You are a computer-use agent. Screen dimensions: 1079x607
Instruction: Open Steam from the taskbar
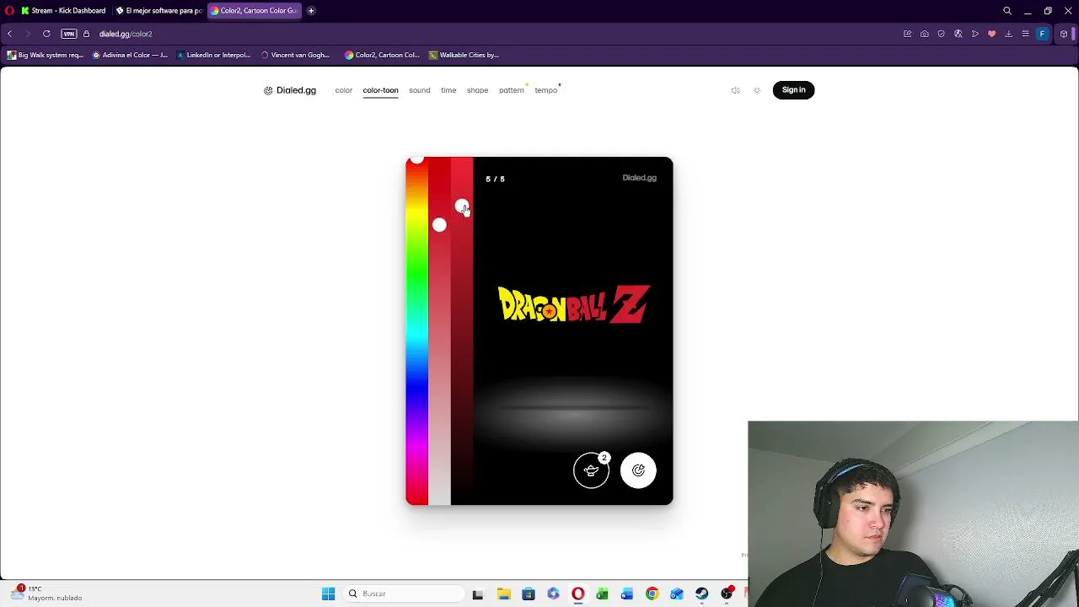point(701,594)
